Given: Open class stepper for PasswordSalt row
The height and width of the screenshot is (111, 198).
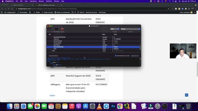Looking at the screenshot, I should (x=113, y=43).
